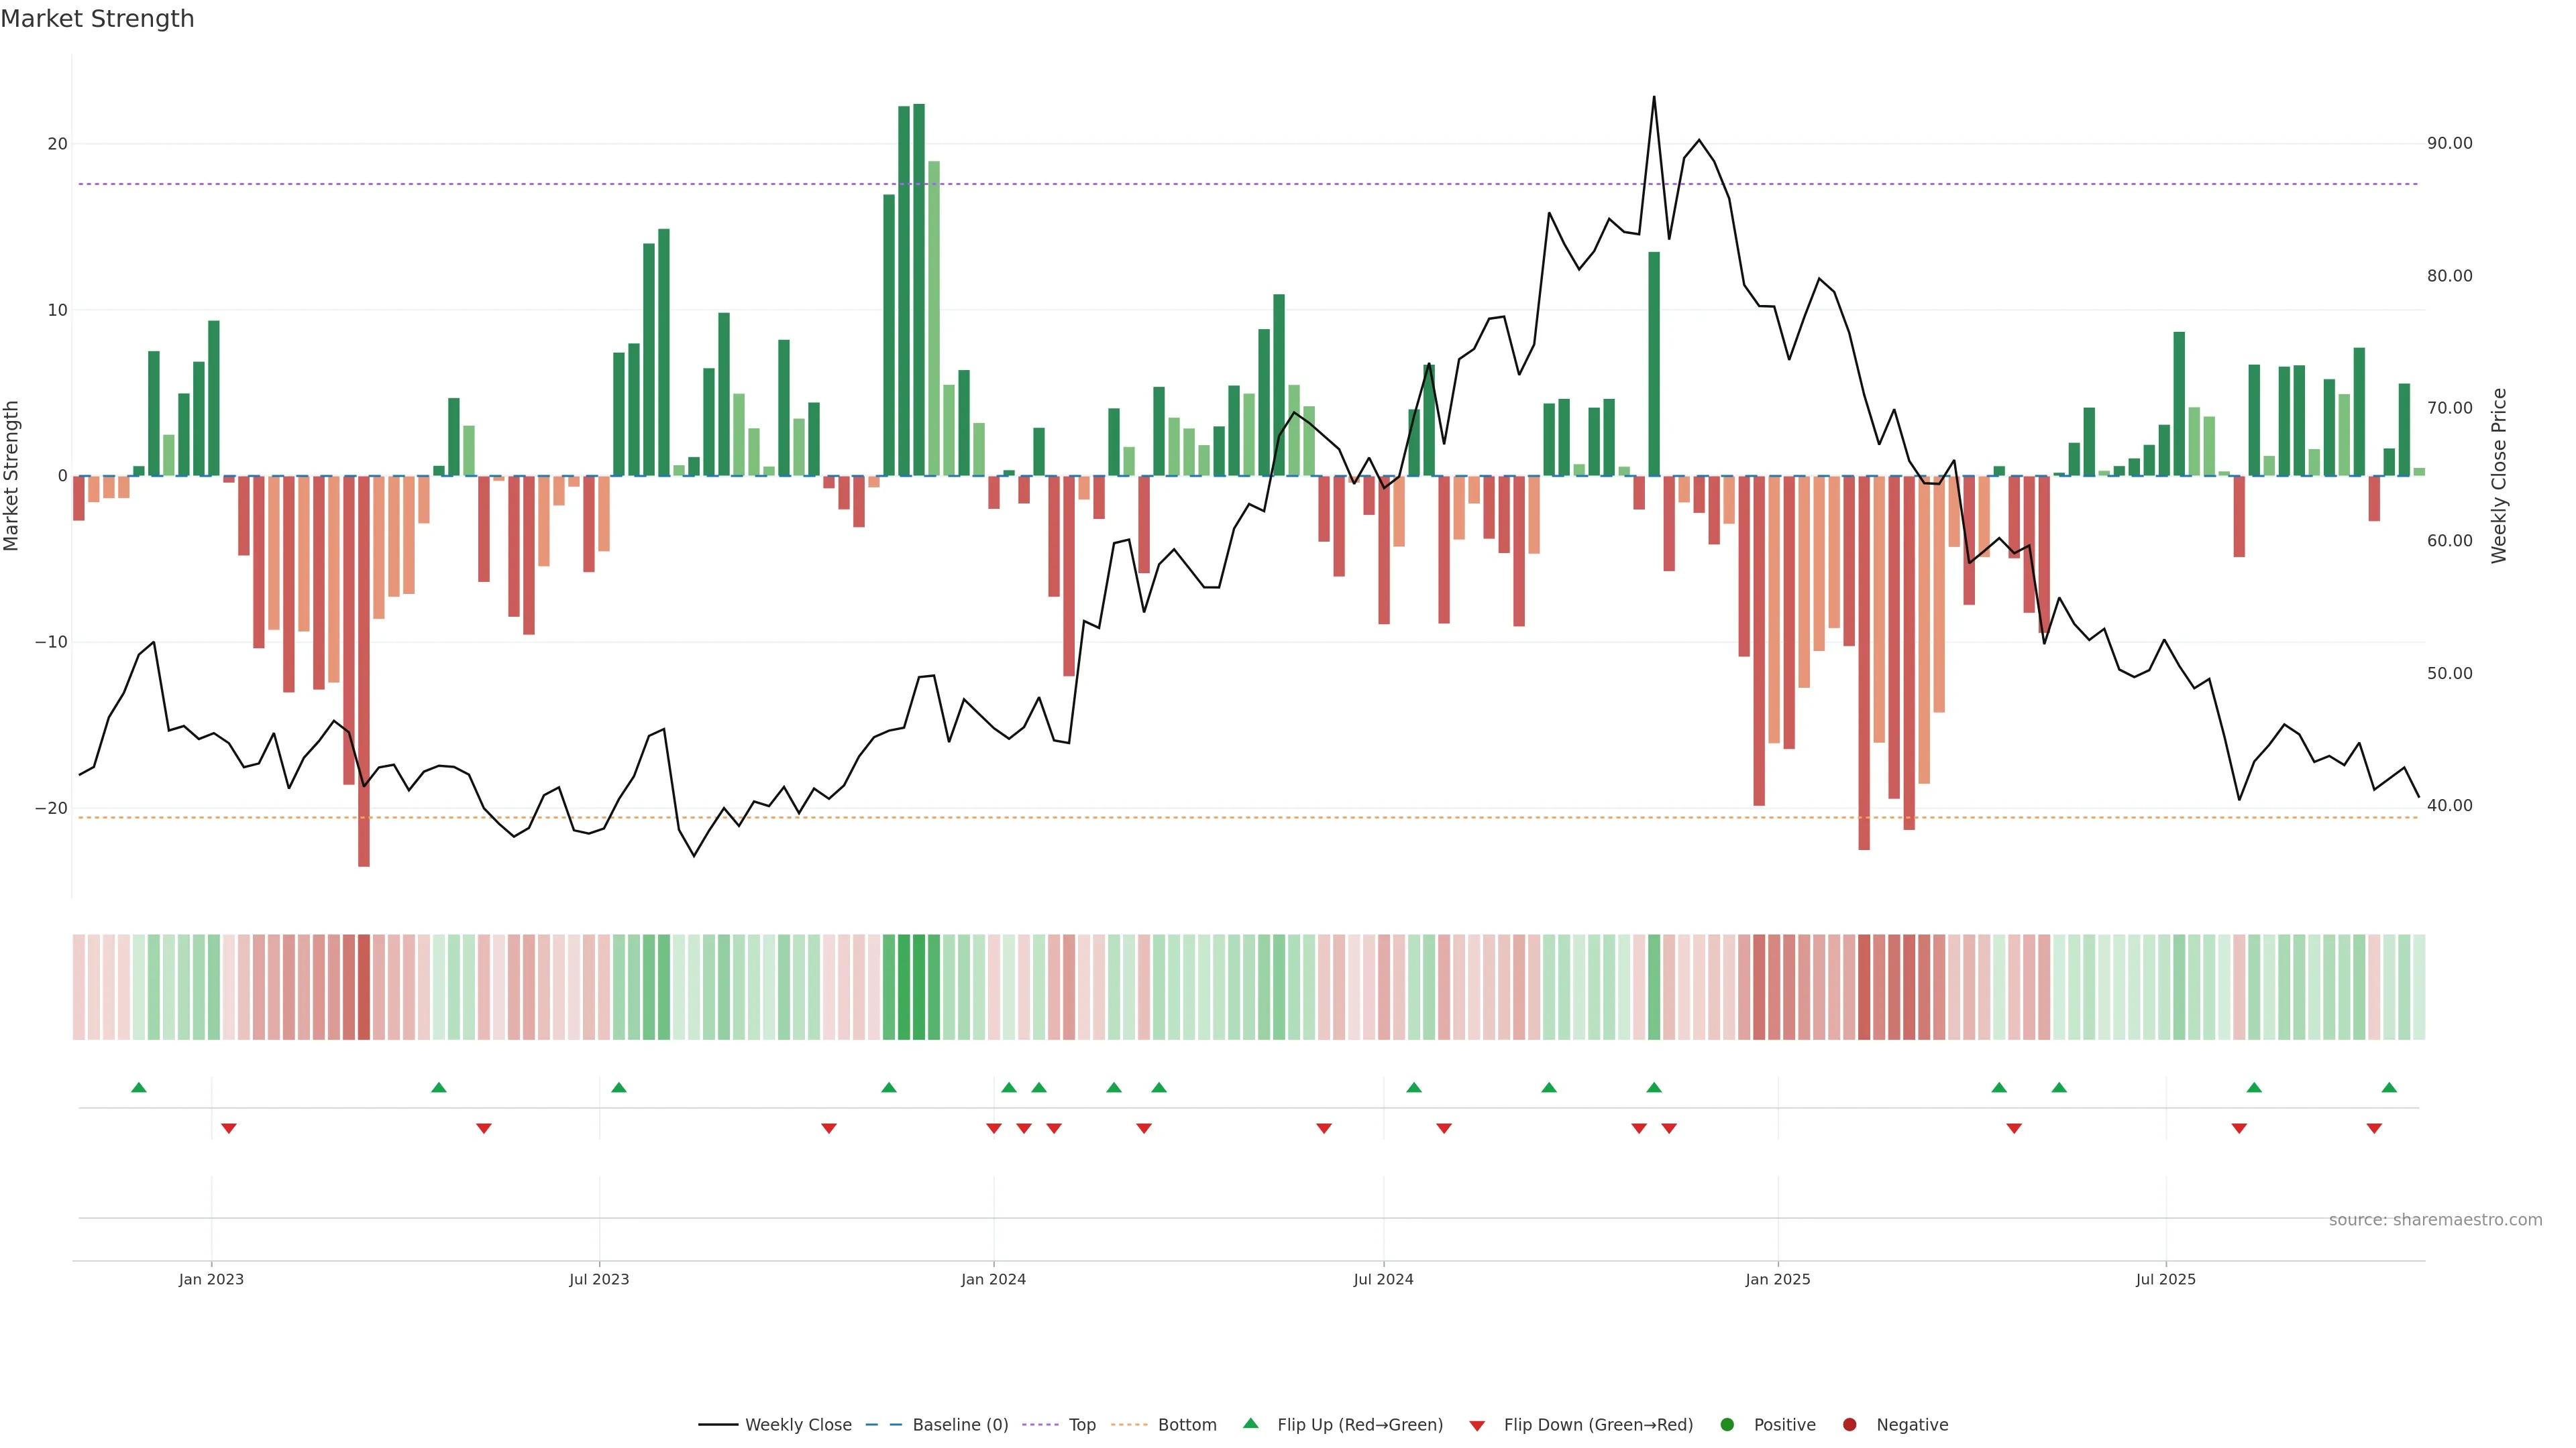Screen dimensions: 2576x1448
Task: Click the Negative red circle legend icon
Action: click(x=1849, y=1424)
